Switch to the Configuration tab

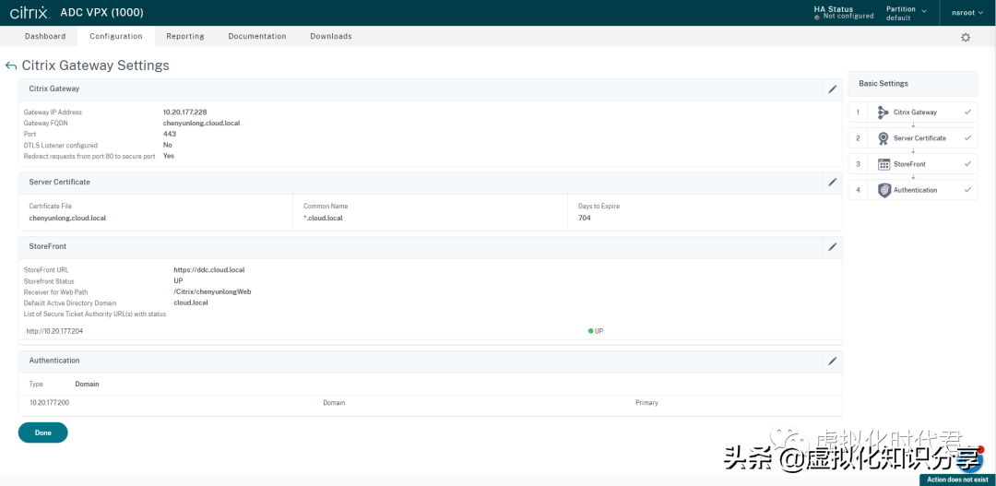pyautogui.click(x=115, y=36)
